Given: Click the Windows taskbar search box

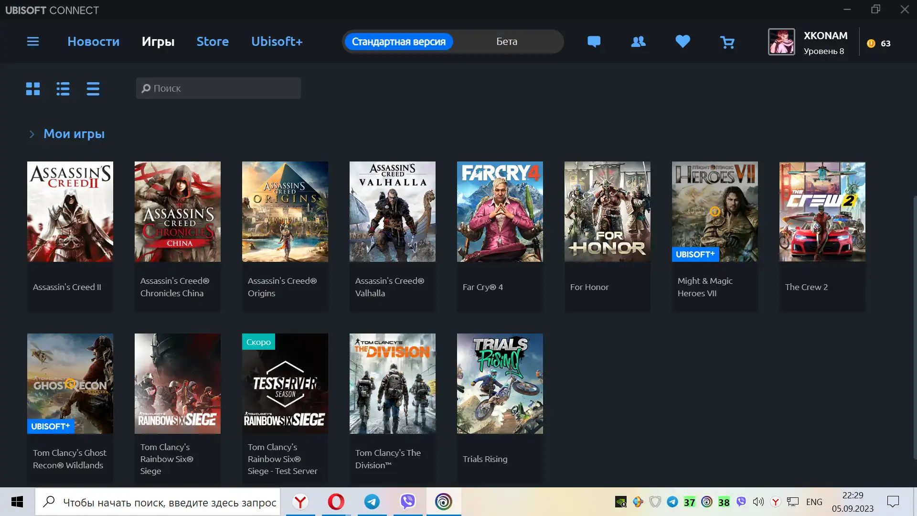Looking at the screenshot, I should click(x=158, y=502).
